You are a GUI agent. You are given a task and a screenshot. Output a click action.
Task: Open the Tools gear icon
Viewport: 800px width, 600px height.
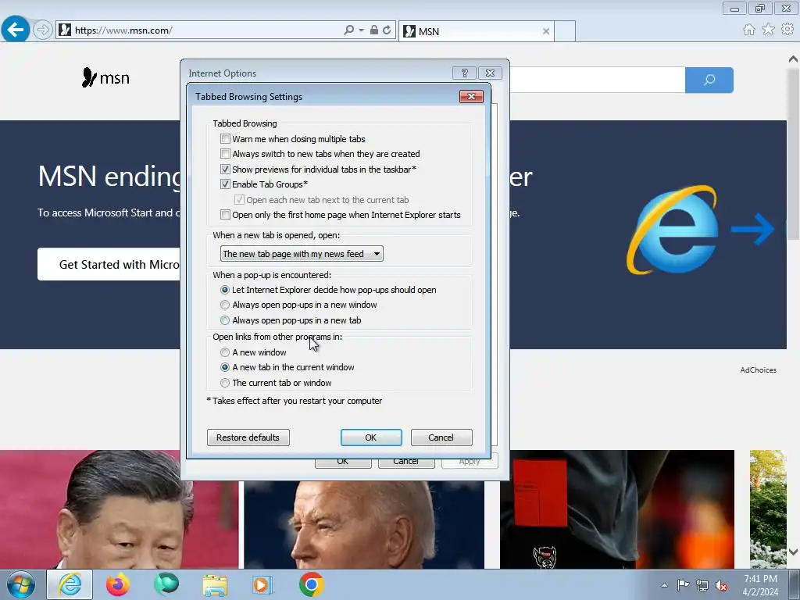(787, 30)
